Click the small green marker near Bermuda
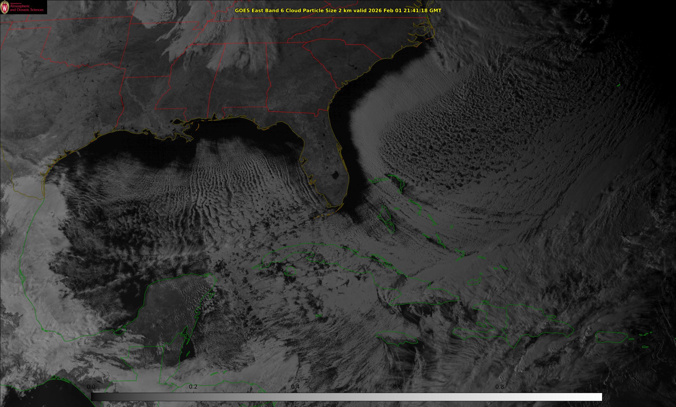Image resolution: width=676 pixels, height=407 pixels. (618, 85)
